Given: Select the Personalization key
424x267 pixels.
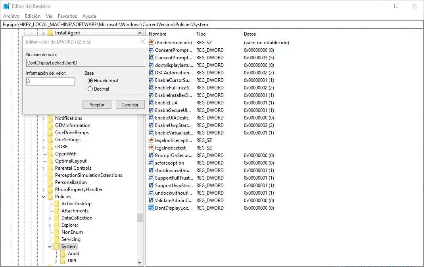Looking at the screenshot, I should click(71, 182).
